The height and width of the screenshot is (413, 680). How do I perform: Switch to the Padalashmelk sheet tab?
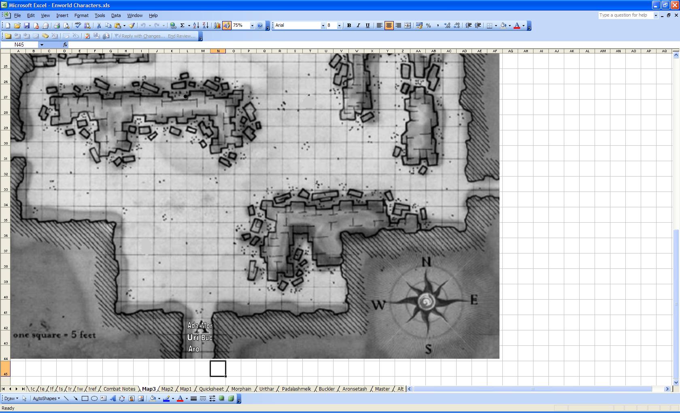coord(296,389)
